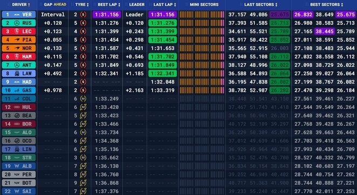
Task: Click OCO's best lap time 1:34.368
Action: tap(107, 141)
